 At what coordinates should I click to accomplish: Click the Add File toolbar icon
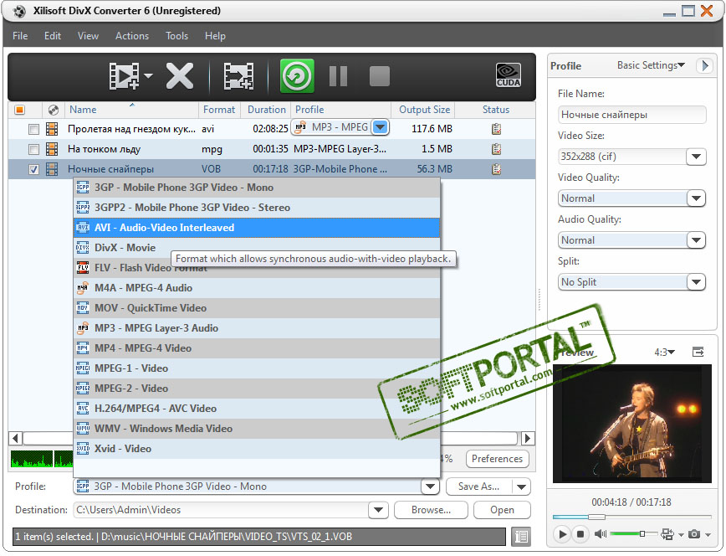click(x=124, y=76)
